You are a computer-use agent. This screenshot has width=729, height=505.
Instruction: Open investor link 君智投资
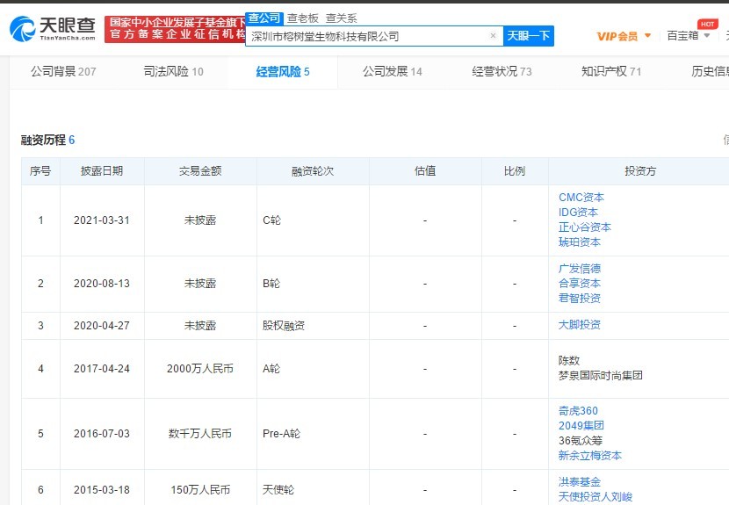coord(580,298)
